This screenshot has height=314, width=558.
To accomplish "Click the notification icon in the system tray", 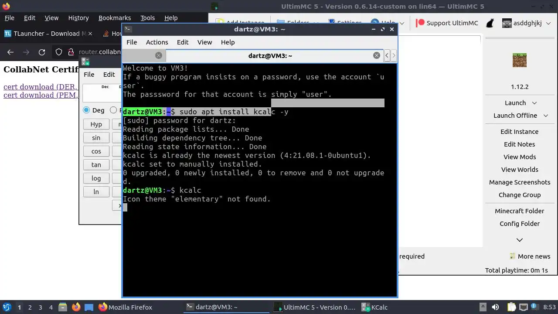I will point(535,307).
